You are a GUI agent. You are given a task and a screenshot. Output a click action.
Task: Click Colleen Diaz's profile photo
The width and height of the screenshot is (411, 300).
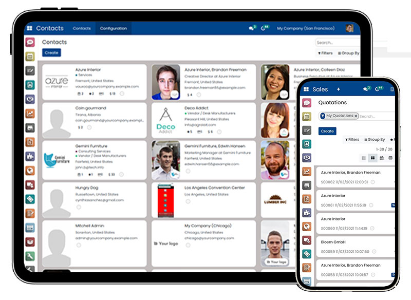[275, 82]
